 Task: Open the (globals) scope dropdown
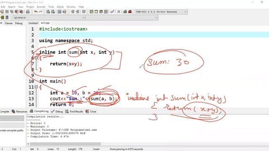point(49,18)
